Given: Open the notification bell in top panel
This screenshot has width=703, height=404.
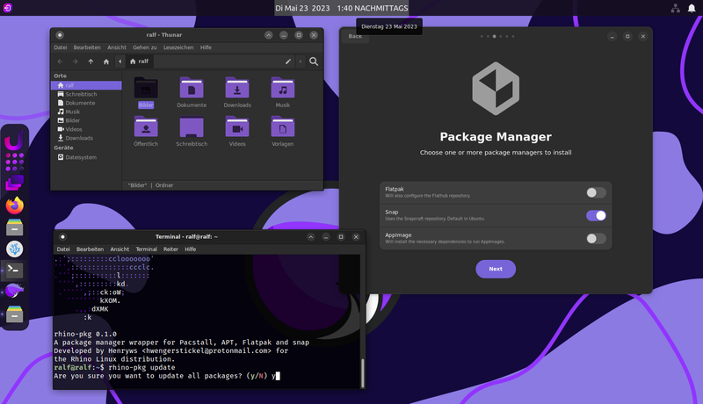Looking at the screenshot, I should tap(692, 8).
